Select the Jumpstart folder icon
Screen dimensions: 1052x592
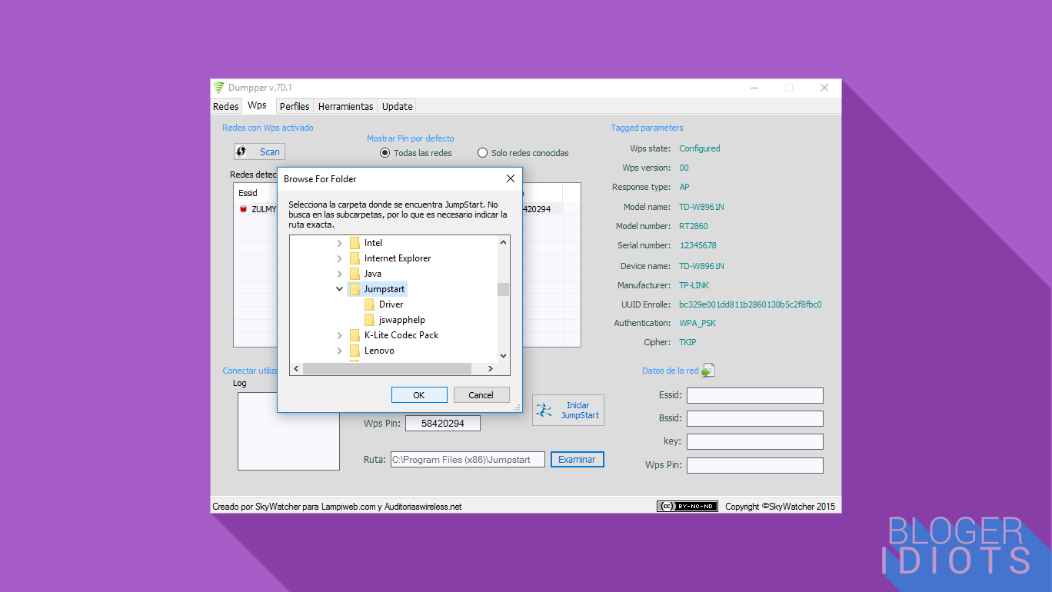tap(355, 289)
